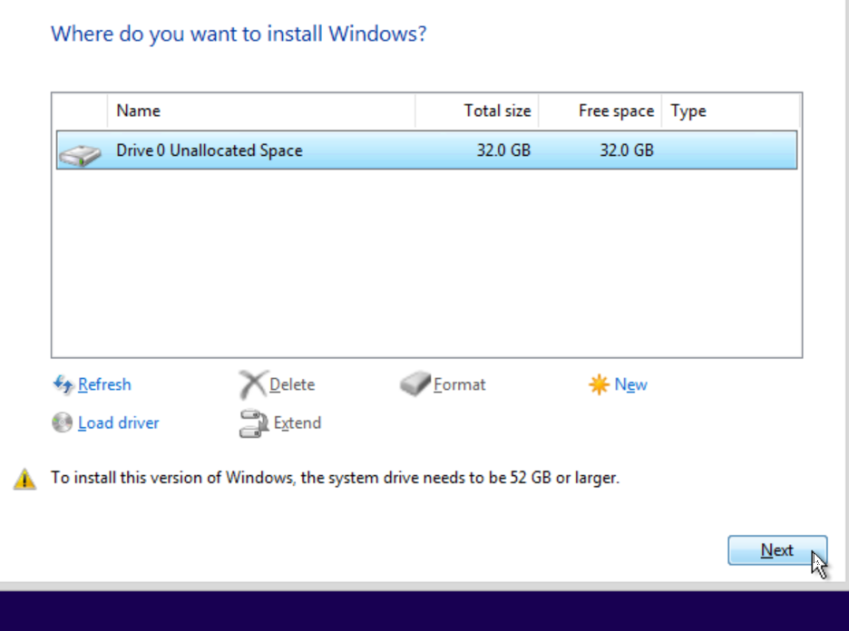Viewport: 849px width, 631px height.
Task: Sort by the Type column header
Action: (730, 111)
